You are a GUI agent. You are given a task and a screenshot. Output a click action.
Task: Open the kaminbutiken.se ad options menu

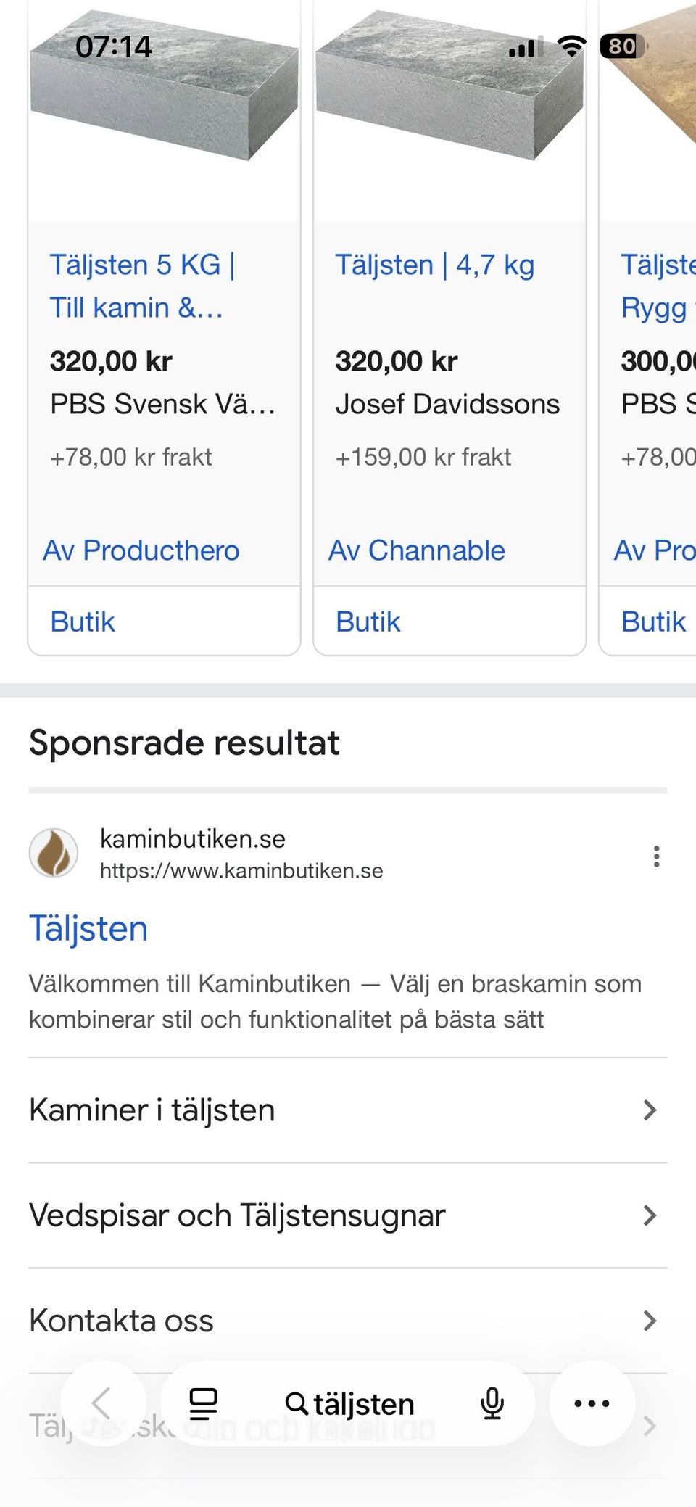656,856
